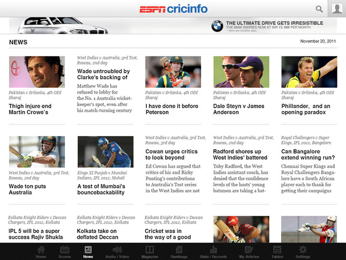Open batsman photo above 'I have done it before'
This screenshot has width=346, height=260.
173,72
